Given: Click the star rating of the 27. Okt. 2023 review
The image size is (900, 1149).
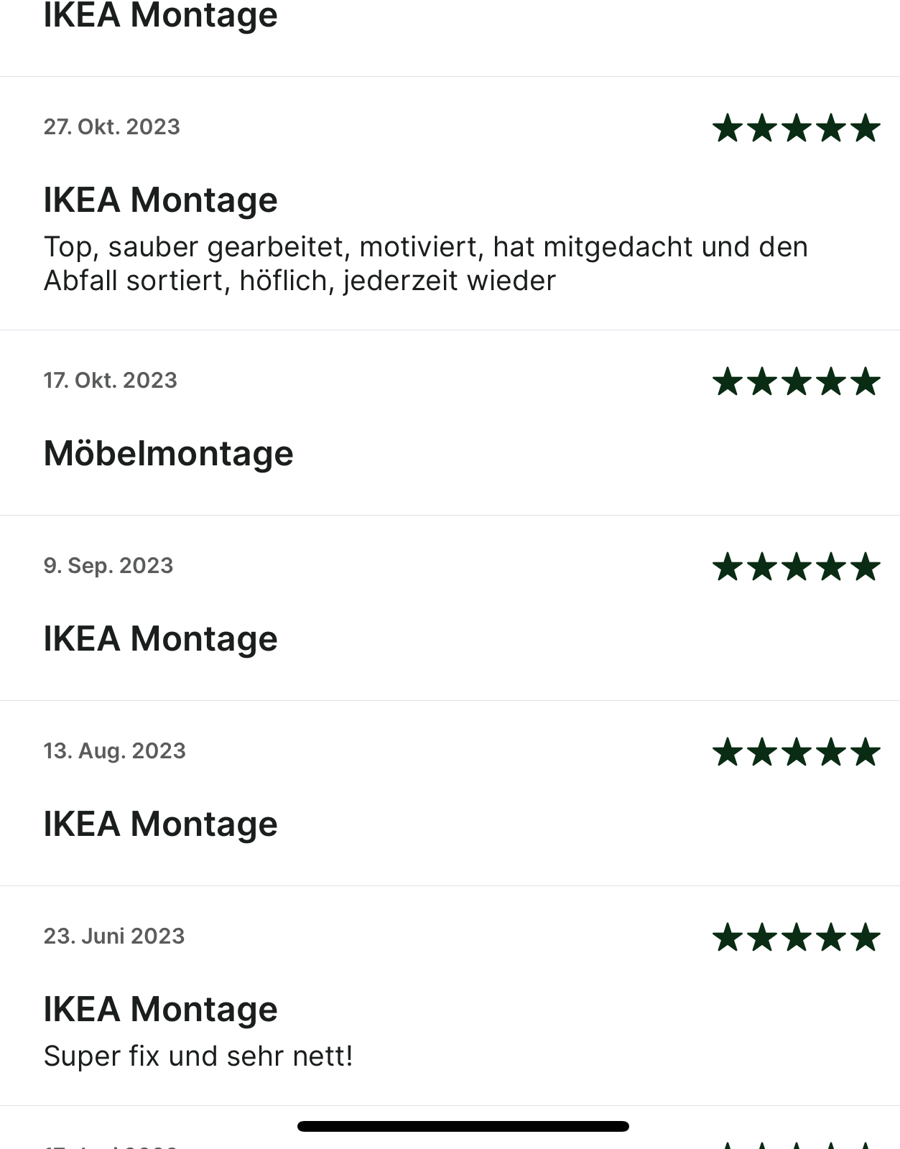Looking at the screenshot, I should coord(796,128).
